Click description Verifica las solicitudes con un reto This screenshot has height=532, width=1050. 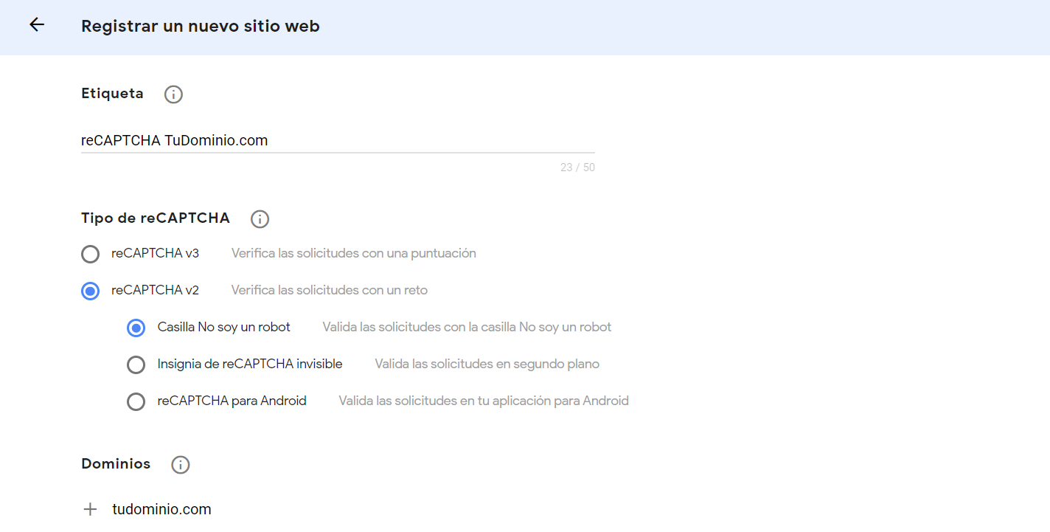pos(330,290)
